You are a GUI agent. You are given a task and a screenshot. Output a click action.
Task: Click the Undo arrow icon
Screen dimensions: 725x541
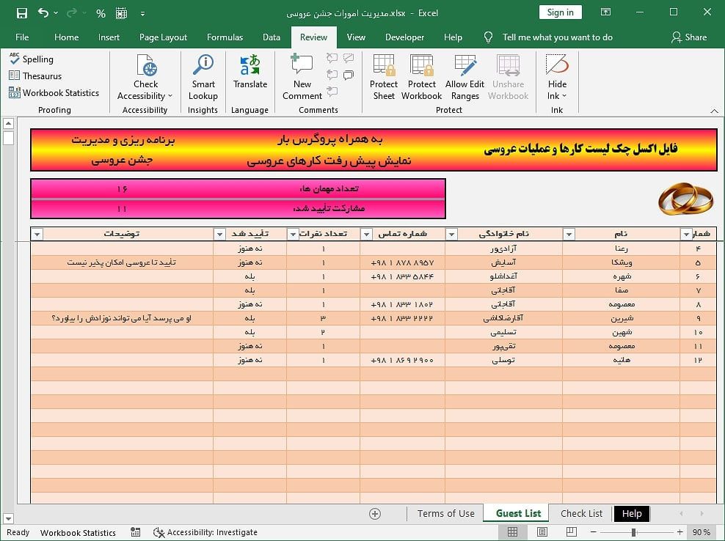tap(43, 13)
